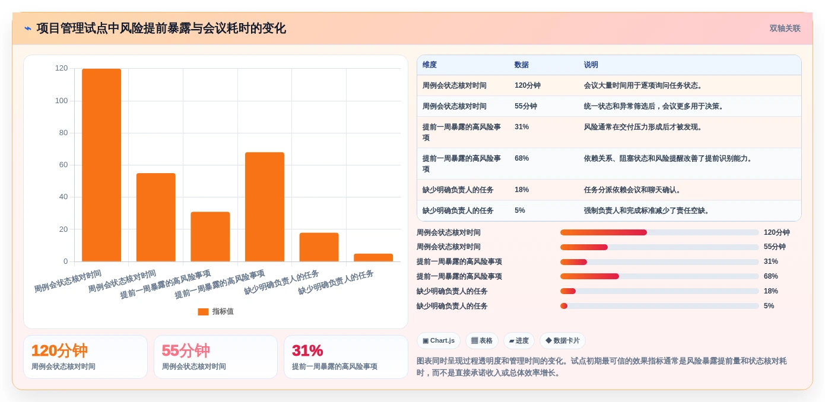Screen dimensions: 825x402
Task: Click the diamond icon in the 数据卡片 tag
Action: pos(548,341)
